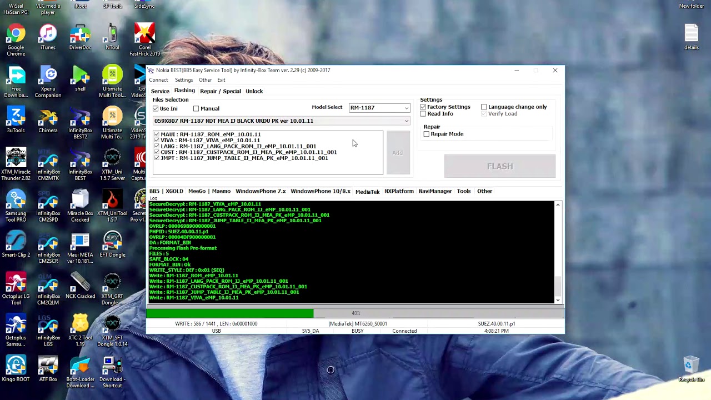Open XTM_SFT Dongle 1.0.14 icon
The height and width of the screenshot is (400, 711).
pyautogui.click(x=112, y=331)
